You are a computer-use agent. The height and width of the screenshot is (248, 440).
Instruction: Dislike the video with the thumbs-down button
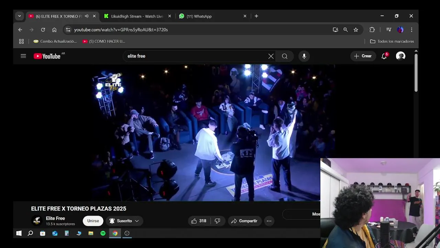[217, 221]
